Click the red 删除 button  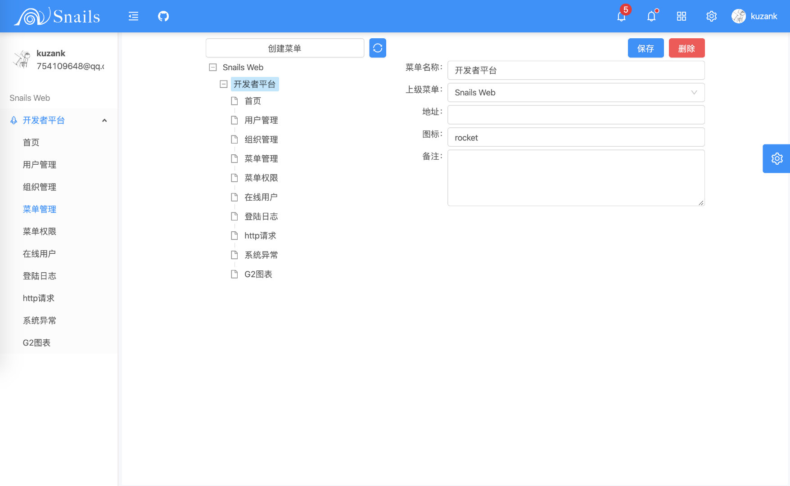tap(686, 48)
